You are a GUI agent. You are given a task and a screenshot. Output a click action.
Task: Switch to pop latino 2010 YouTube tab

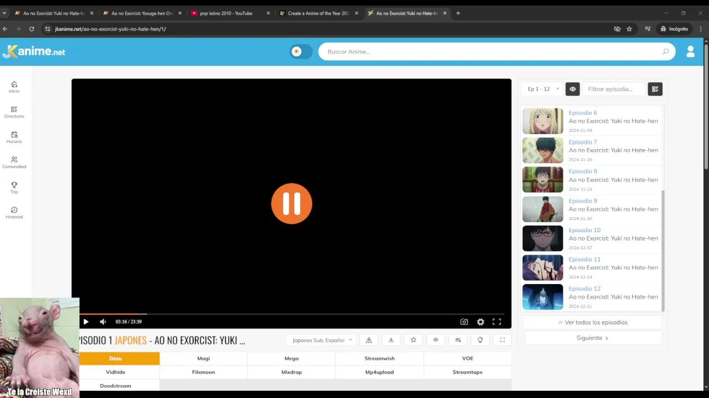pos(230,13)
